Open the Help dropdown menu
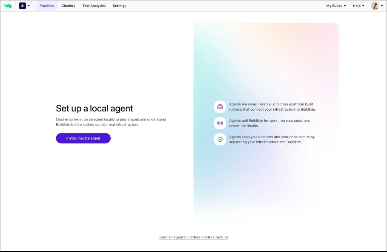Image resolution: width=387 pixels, height=252 pixels. (358, 6)
